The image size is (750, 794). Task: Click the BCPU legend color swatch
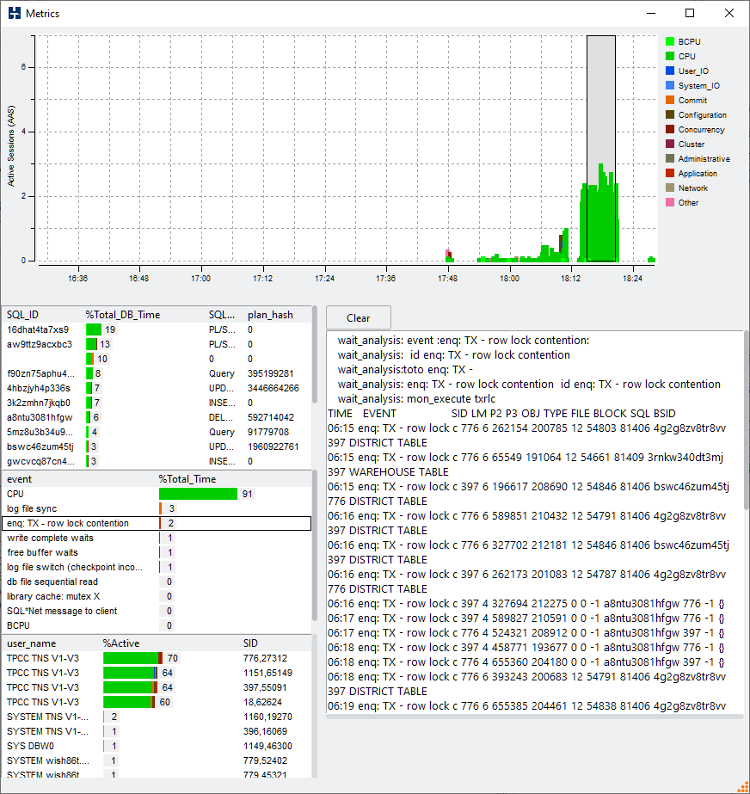669,41
